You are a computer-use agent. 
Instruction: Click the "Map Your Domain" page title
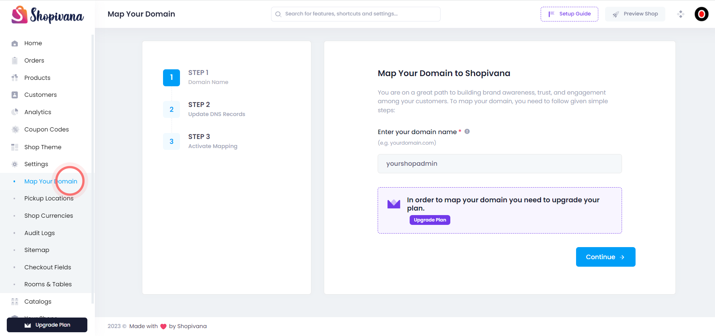(x=141, y=14)
